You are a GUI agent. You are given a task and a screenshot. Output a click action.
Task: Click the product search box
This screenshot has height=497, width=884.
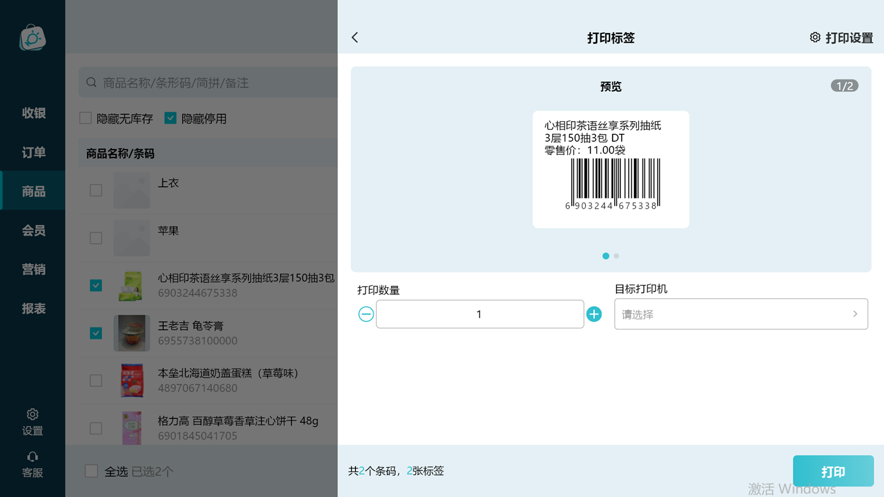tap(208, 82)
